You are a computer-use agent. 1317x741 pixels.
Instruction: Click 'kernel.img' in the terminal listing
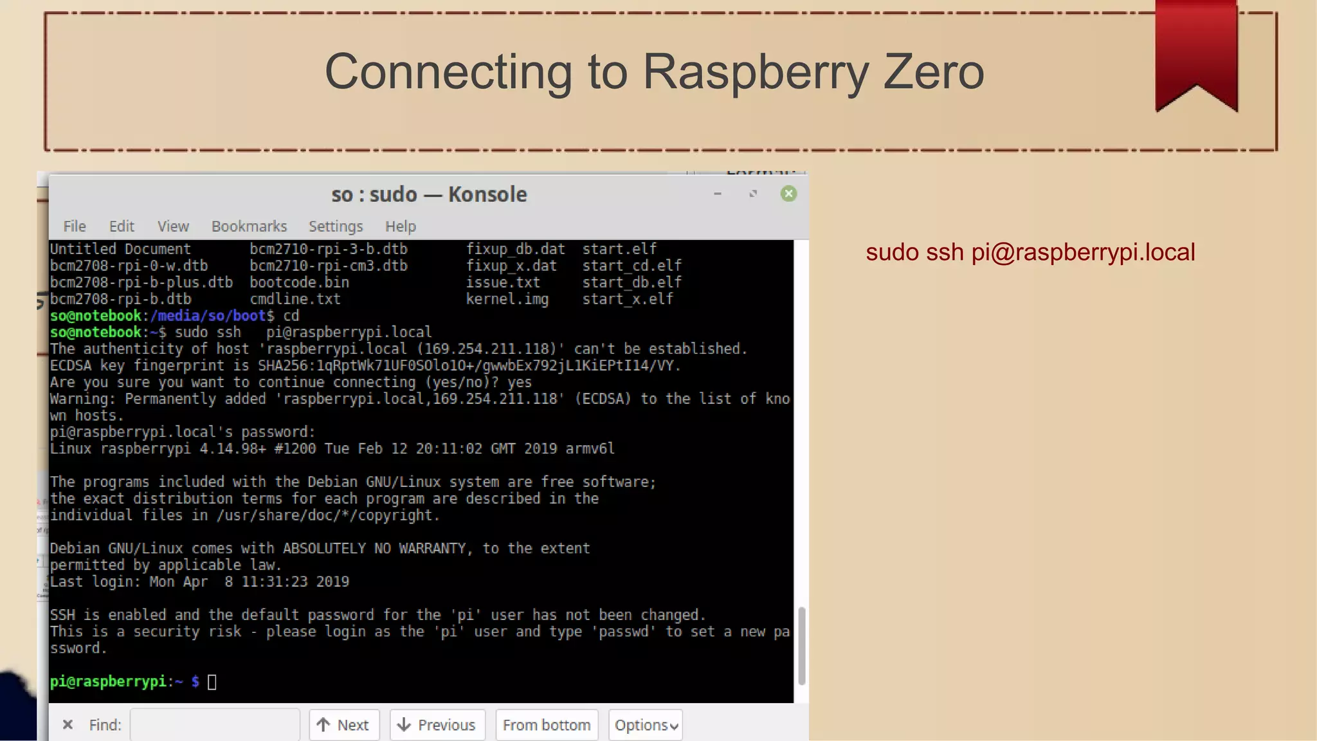(x=507, y=299)
